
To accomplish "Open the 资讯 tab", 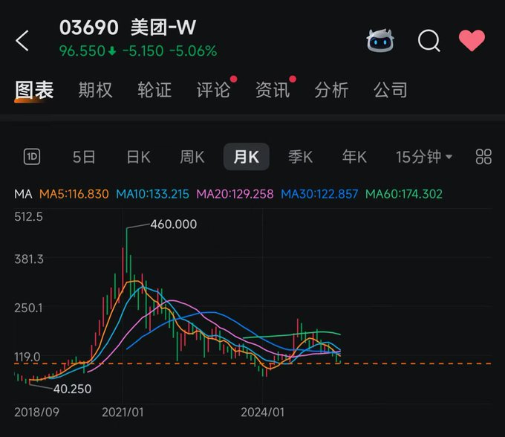I will [273, 91].
